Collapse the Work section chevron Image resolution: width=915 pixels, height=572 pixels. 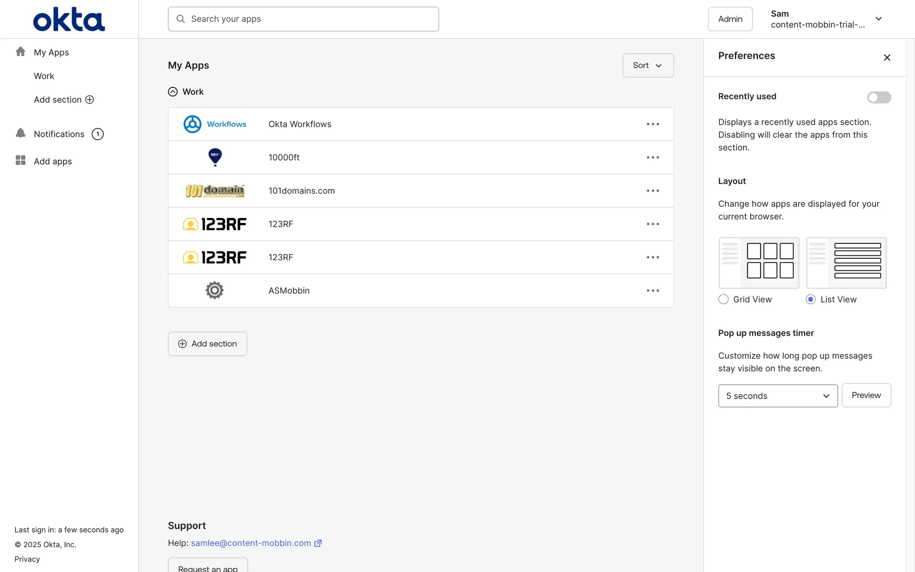(x=173, y=92)
